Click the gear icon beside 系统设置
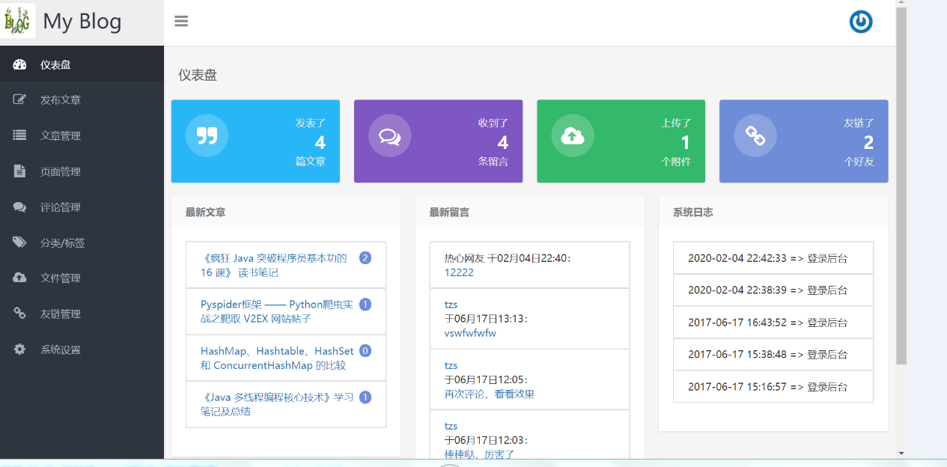This screenshot has width=947, height=467. (20, 350)
